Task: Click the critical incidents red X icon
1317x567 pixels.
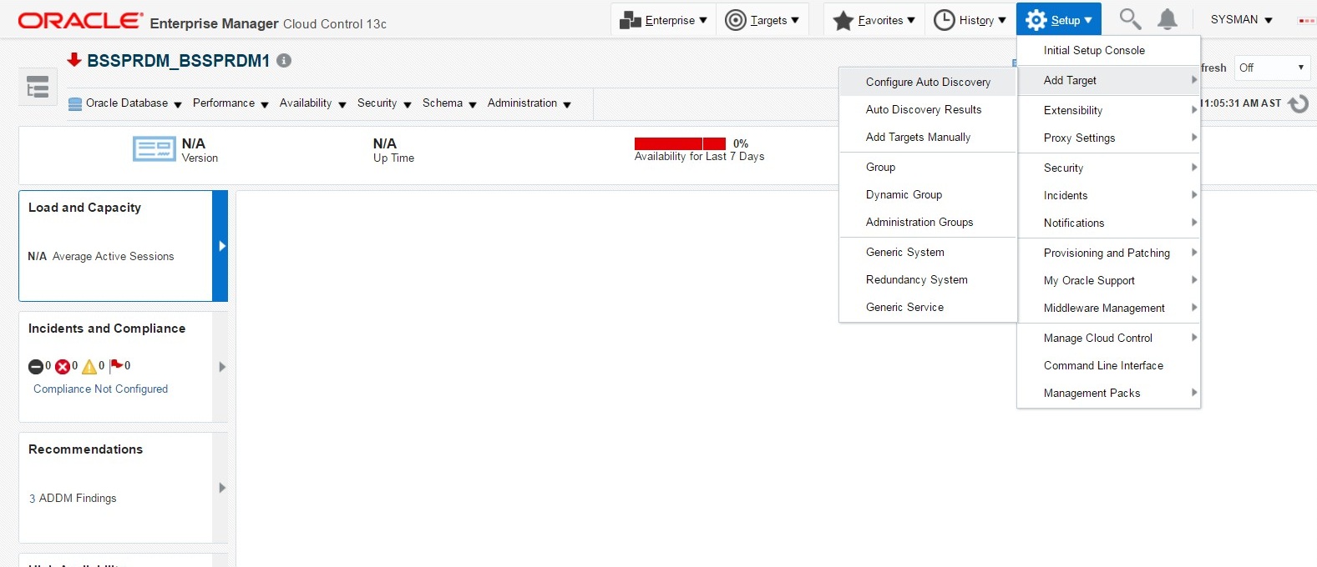Action: pyautogui.click(x=63, y=366)
